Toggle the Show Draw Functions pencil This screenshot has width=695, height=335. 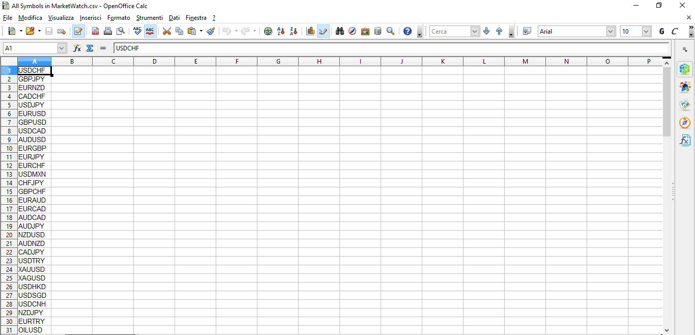[x=323, y=31]
